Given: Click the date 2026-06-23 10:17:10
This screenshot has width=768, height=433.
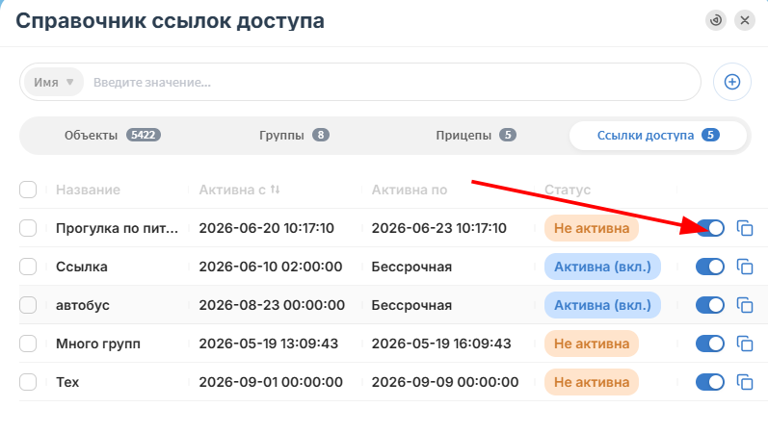Looking at the screenshot, I should [x=438, y=228].
